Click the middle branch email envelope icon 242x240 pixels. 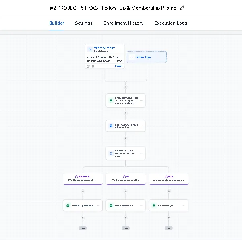pyautogui.click(x=111, y=205)
